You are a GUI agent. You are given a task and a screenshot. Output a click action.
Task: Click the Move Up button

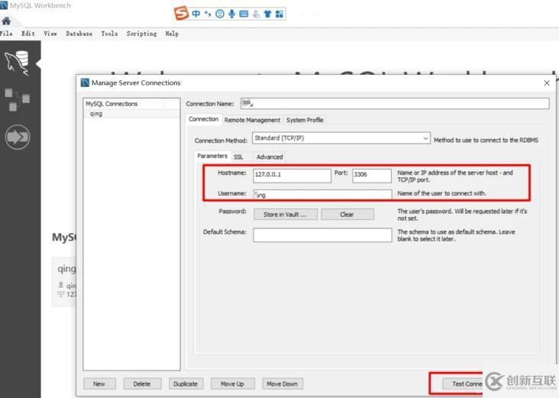(x=232, y=383)
